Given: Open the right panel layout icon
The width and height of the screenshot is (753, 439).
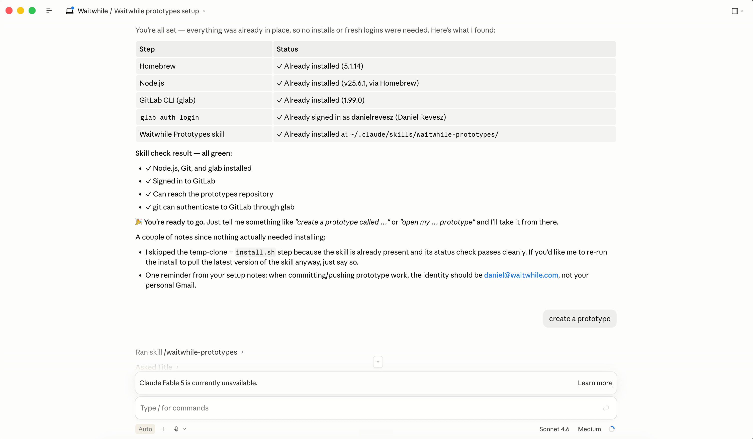Looking at the screenshot, I should [x=734, y=11].
